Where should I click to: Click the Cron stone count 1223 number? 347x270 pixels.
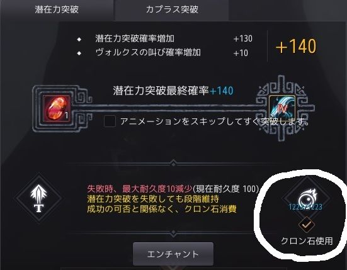(x=305, y=207)
